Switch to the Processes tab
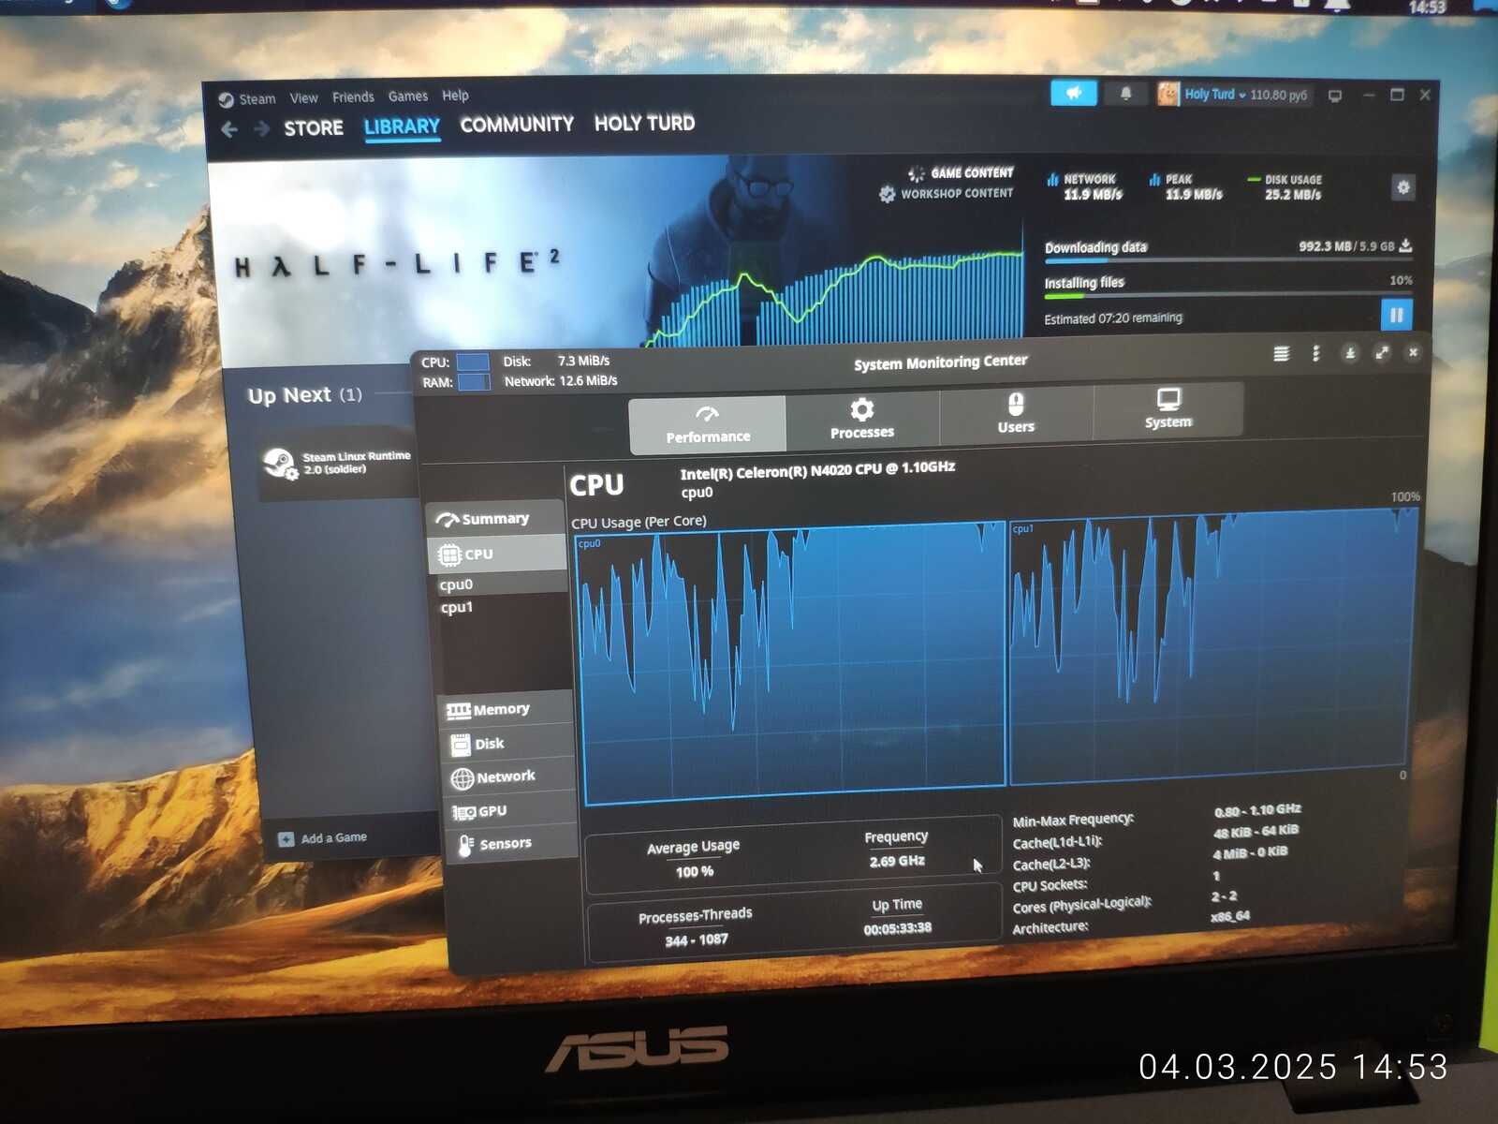The width and height of the screenshot is (1498, 1124). [862, 420]
